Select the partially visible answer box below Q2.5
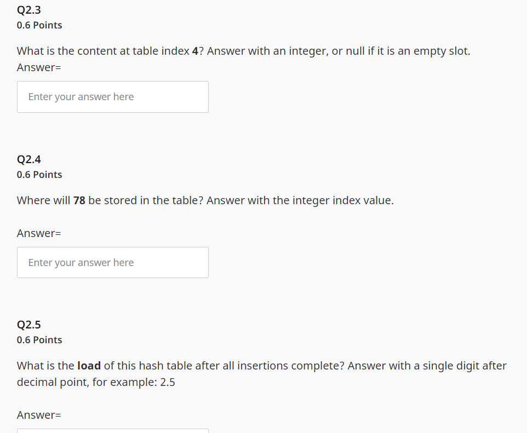Image resolution: width=527 pixels, height=433 pixels. 112,431
